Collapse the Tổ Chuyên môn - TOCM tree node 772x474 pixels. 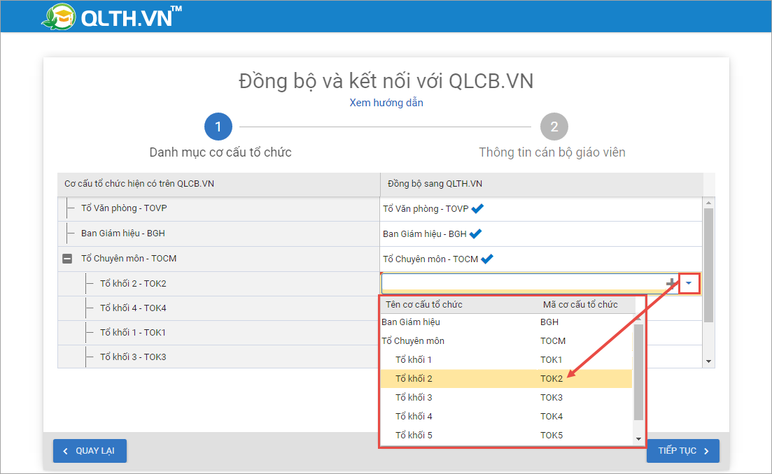pyautogui.click(x=67, y=259)
